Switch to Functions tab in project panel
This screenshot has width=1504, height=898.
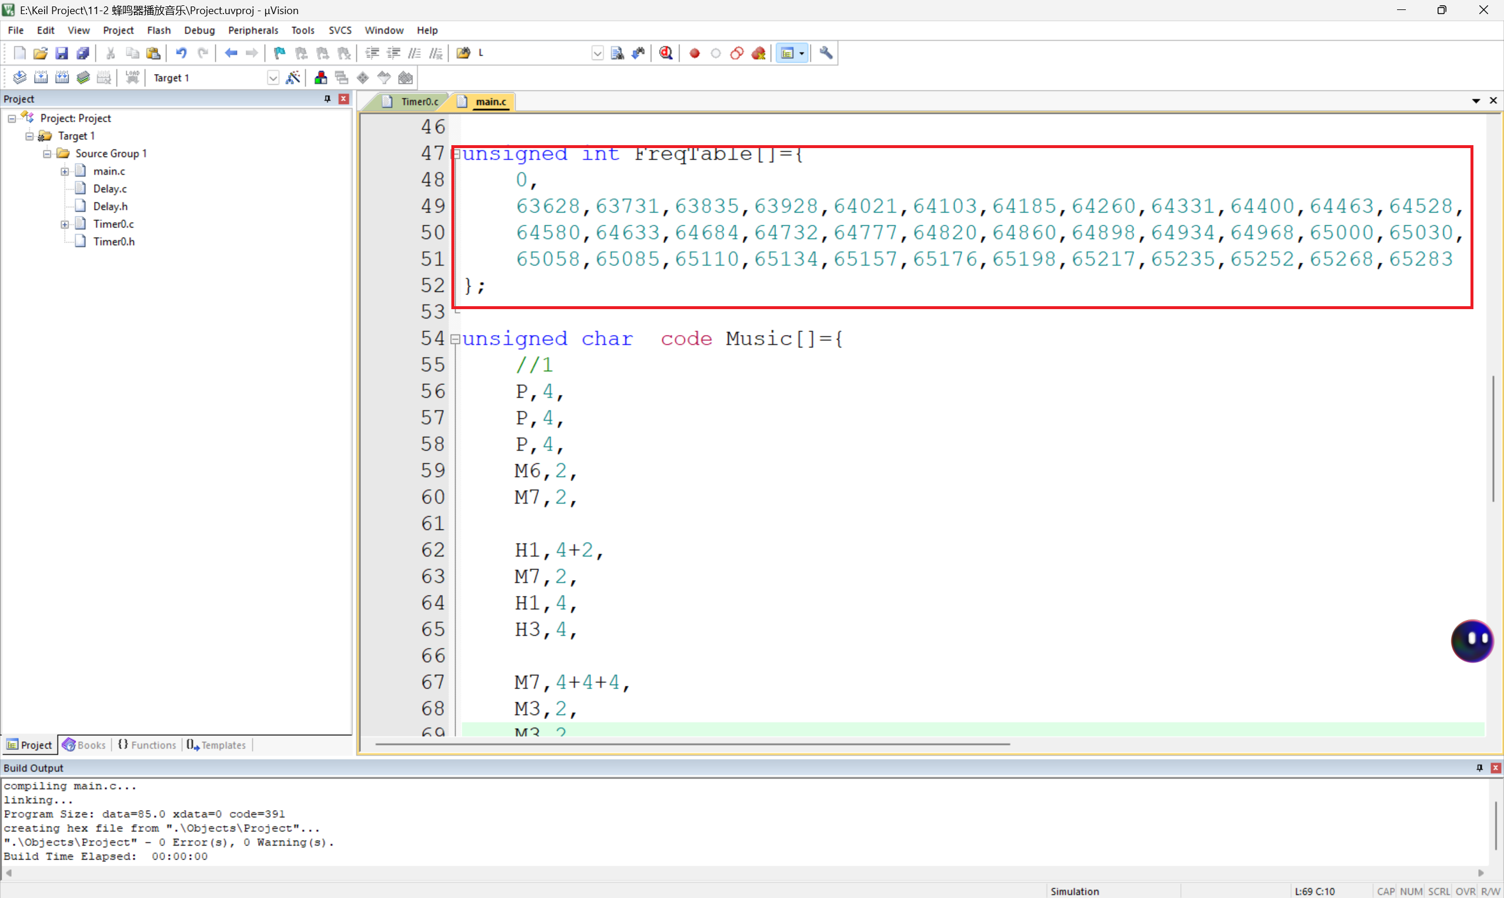coord(147,745)
